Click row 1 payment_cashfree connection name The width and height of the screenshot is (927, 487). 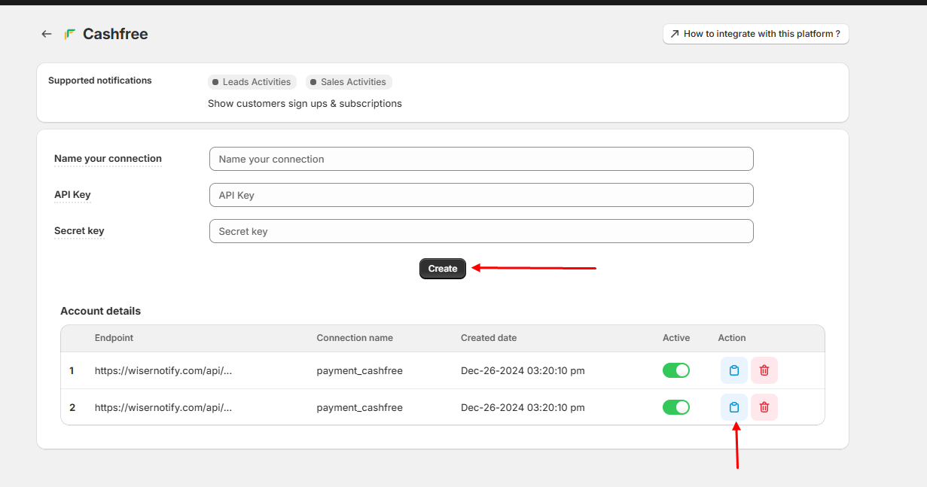click(x=359, y=370)
